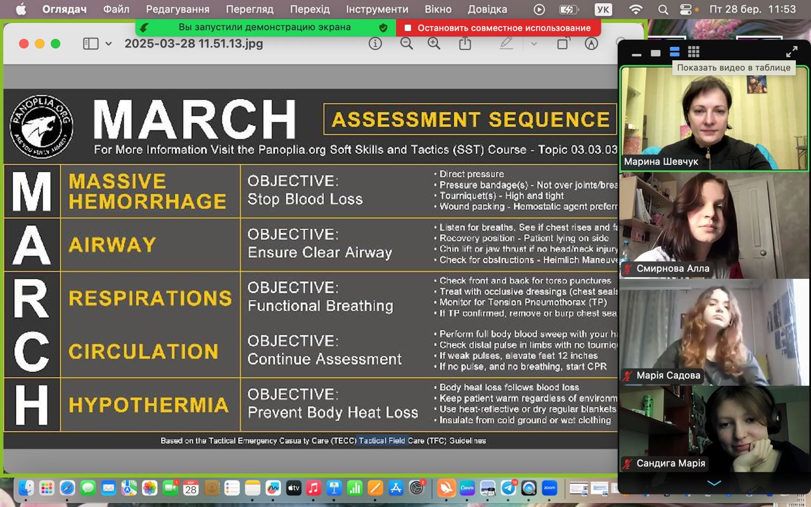Zoom out of the image
The image size is (811, 507).
(406, 43)
